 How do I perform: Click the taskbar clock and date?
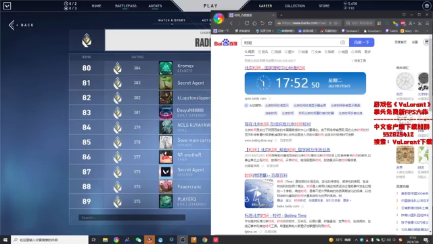(x=413, y=239)
